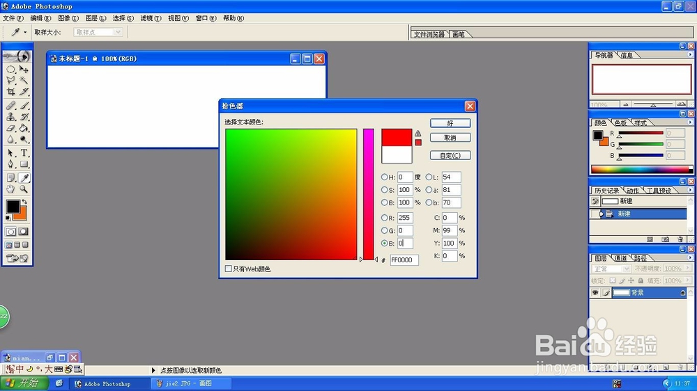Open the 文件 menu
This screenshot has width=697, height=391.
click(x=13, y=18)
